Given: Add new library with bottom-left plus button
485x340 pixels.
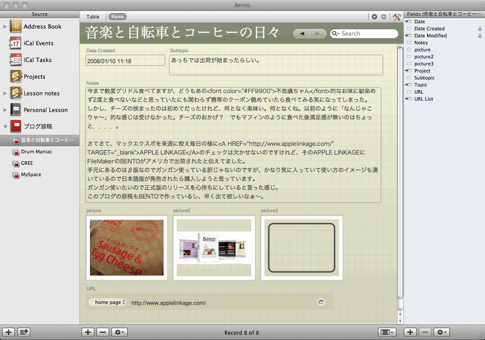Looking at the screenshot, I should [9, 332].
